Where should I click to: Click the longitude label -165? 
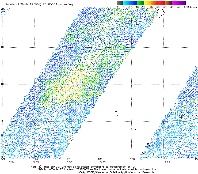pyautogui.click(x=99, y=159)
